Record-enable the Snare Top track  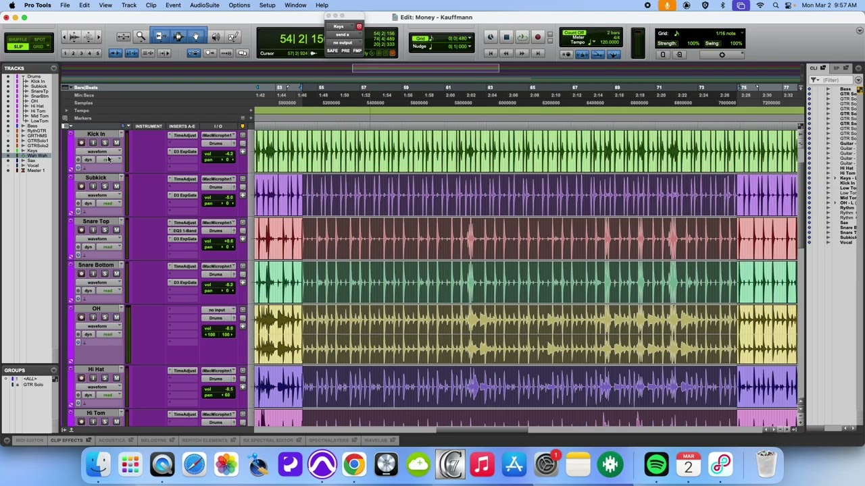tap(82, 230)
